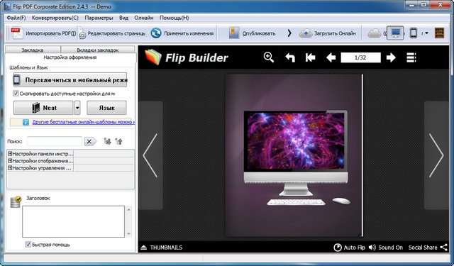Click the large right page-flip arrow

tap(437, 155)
